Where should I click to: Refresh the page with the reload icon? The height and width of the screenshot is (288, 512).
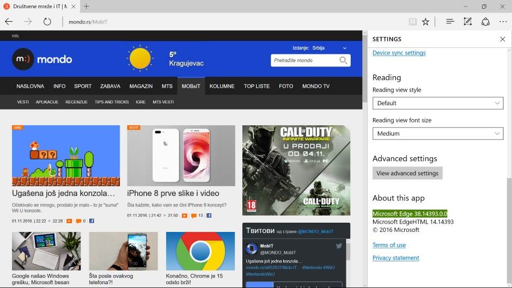[x=47, y=22]
